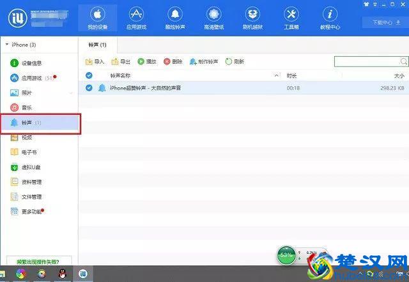Uncheck the iPhone超赞铃声 row checkbox
The height and width of the screenshot is (282, 409).
[89, 88]
